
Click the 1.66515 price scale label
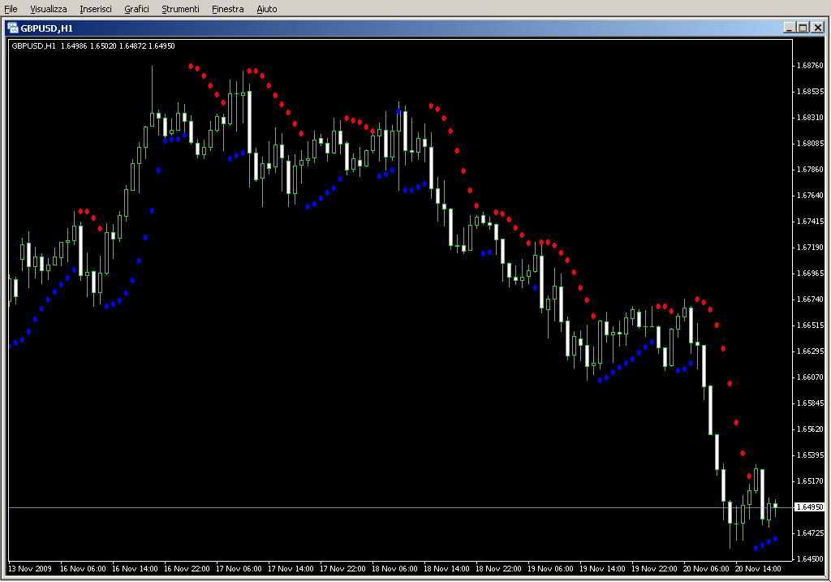810,325
